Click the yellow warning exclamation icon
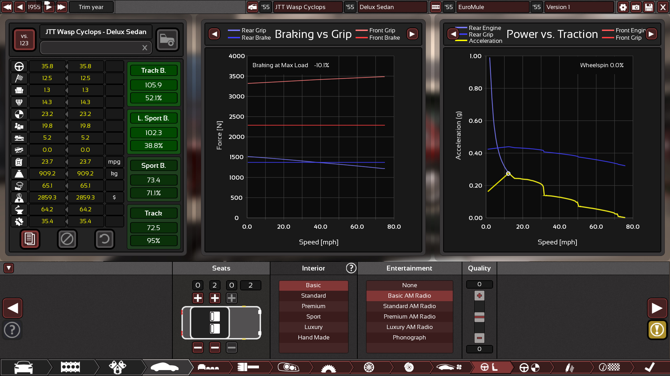The width and height of the screenshot is (670, 376). tap(657, 329)
